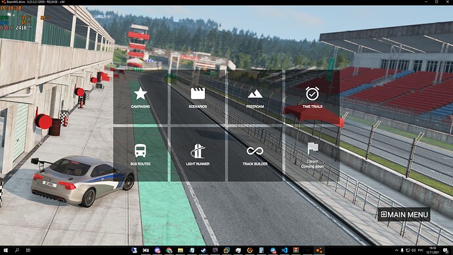Open the WinRAR taskbar icon

tap(296, 250)
